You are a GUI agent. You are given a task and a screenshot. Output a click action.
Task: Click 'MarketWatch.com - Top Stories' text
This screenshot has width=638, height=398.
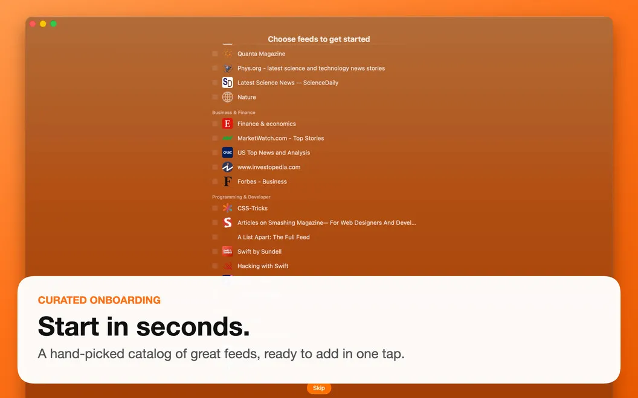pos(281,138)
